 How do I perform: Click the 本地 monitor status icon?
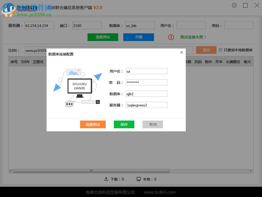(x=138, y=179)
